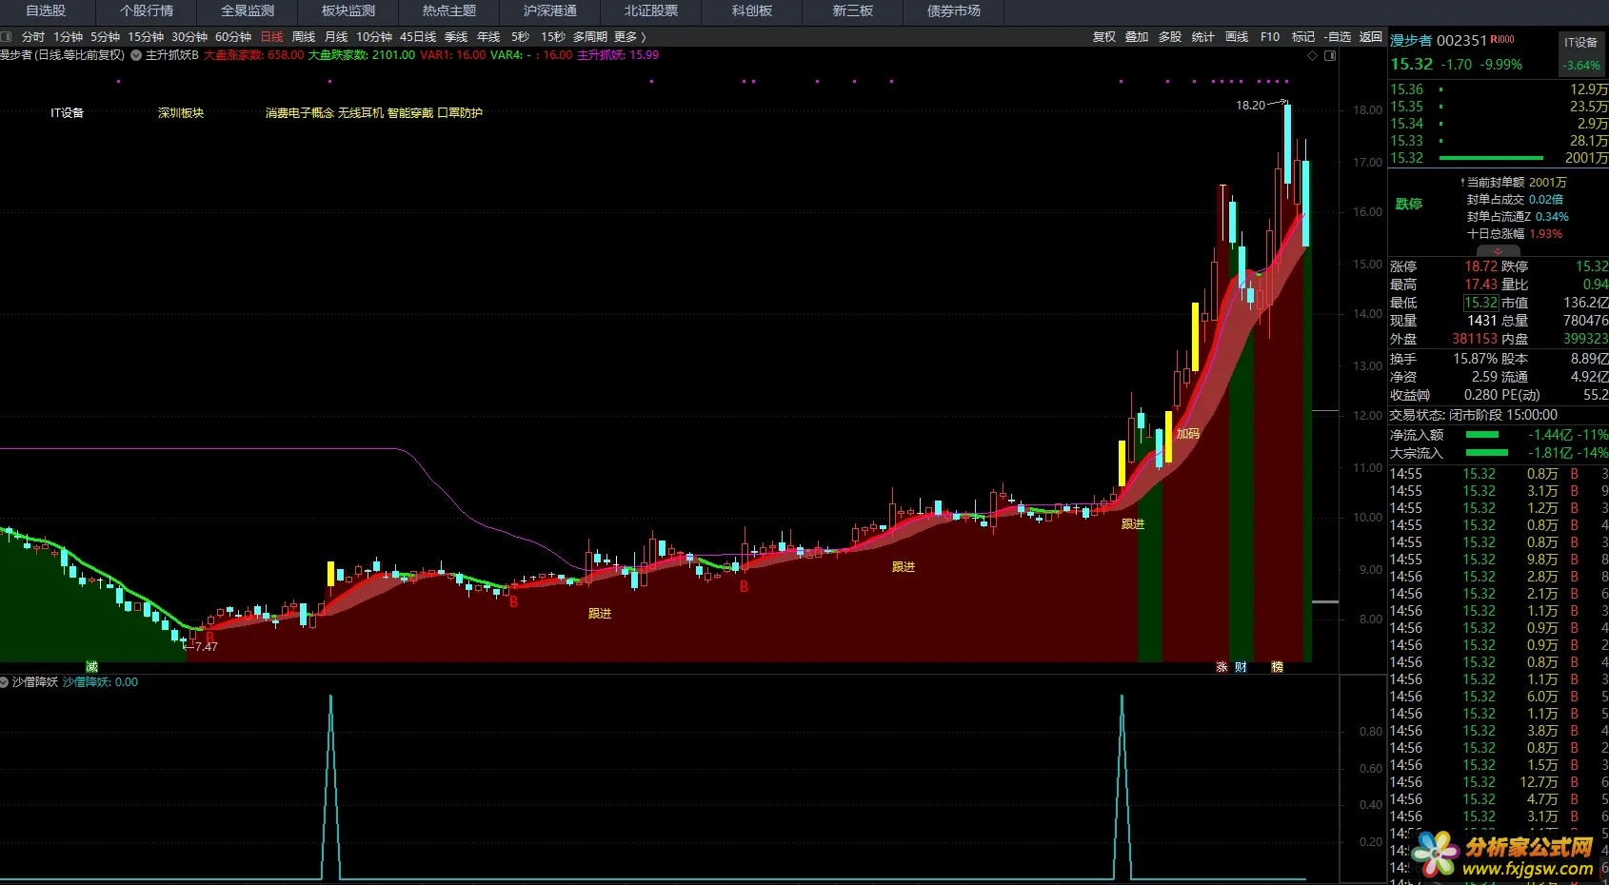Click 涨停 price value 18.72
This screenshot has width=1609, height=885.
click(x=1480, y=266)
